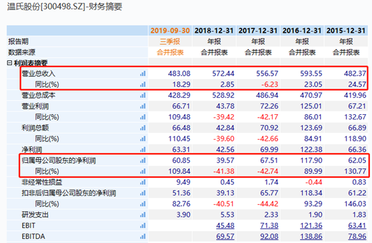Open chart icon for 同比(%) below 扣非后归属母公司股东的净利润
The image size is (372, 243).
[x=143, y=204]
